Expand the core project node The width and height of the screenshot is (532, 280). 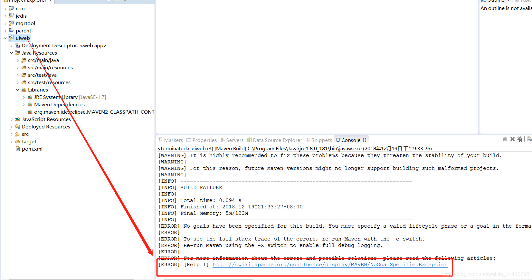click(x=5, y=9)
